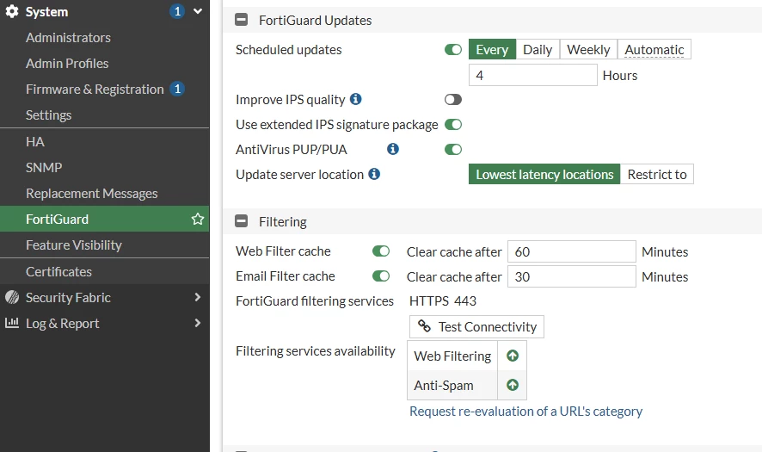Click the Anti-Spam availability label
Screen dimensions: 762x452
(444, 386)
